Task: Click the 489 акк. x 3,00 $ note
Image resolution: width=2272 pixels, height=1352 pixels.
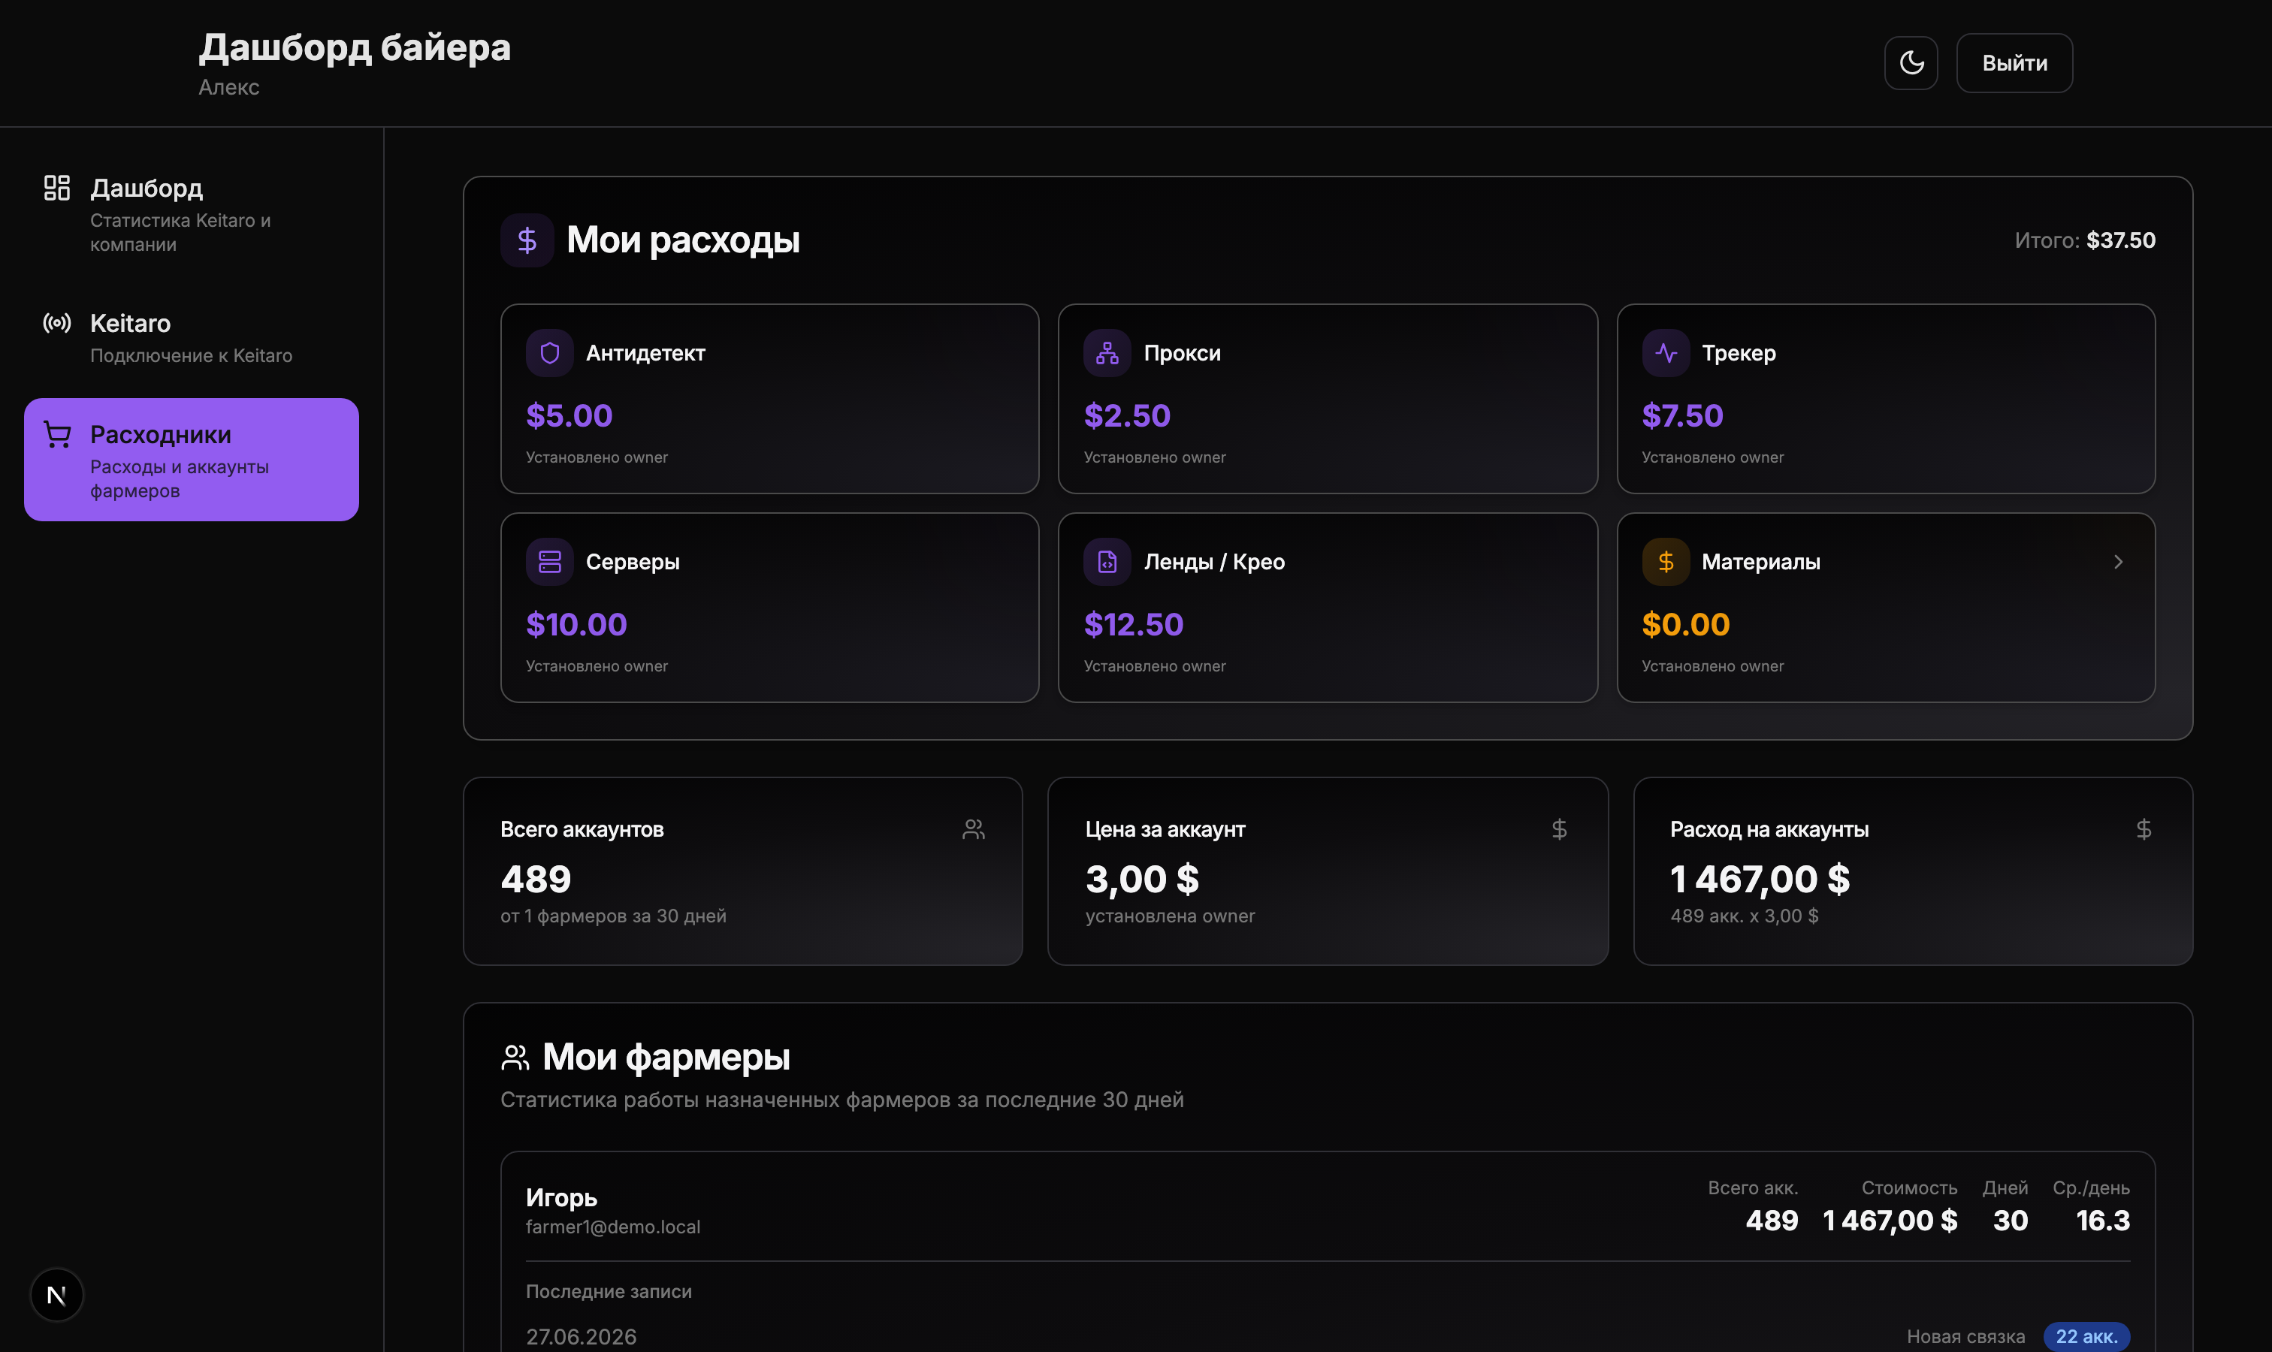Action: point(1745,916)
